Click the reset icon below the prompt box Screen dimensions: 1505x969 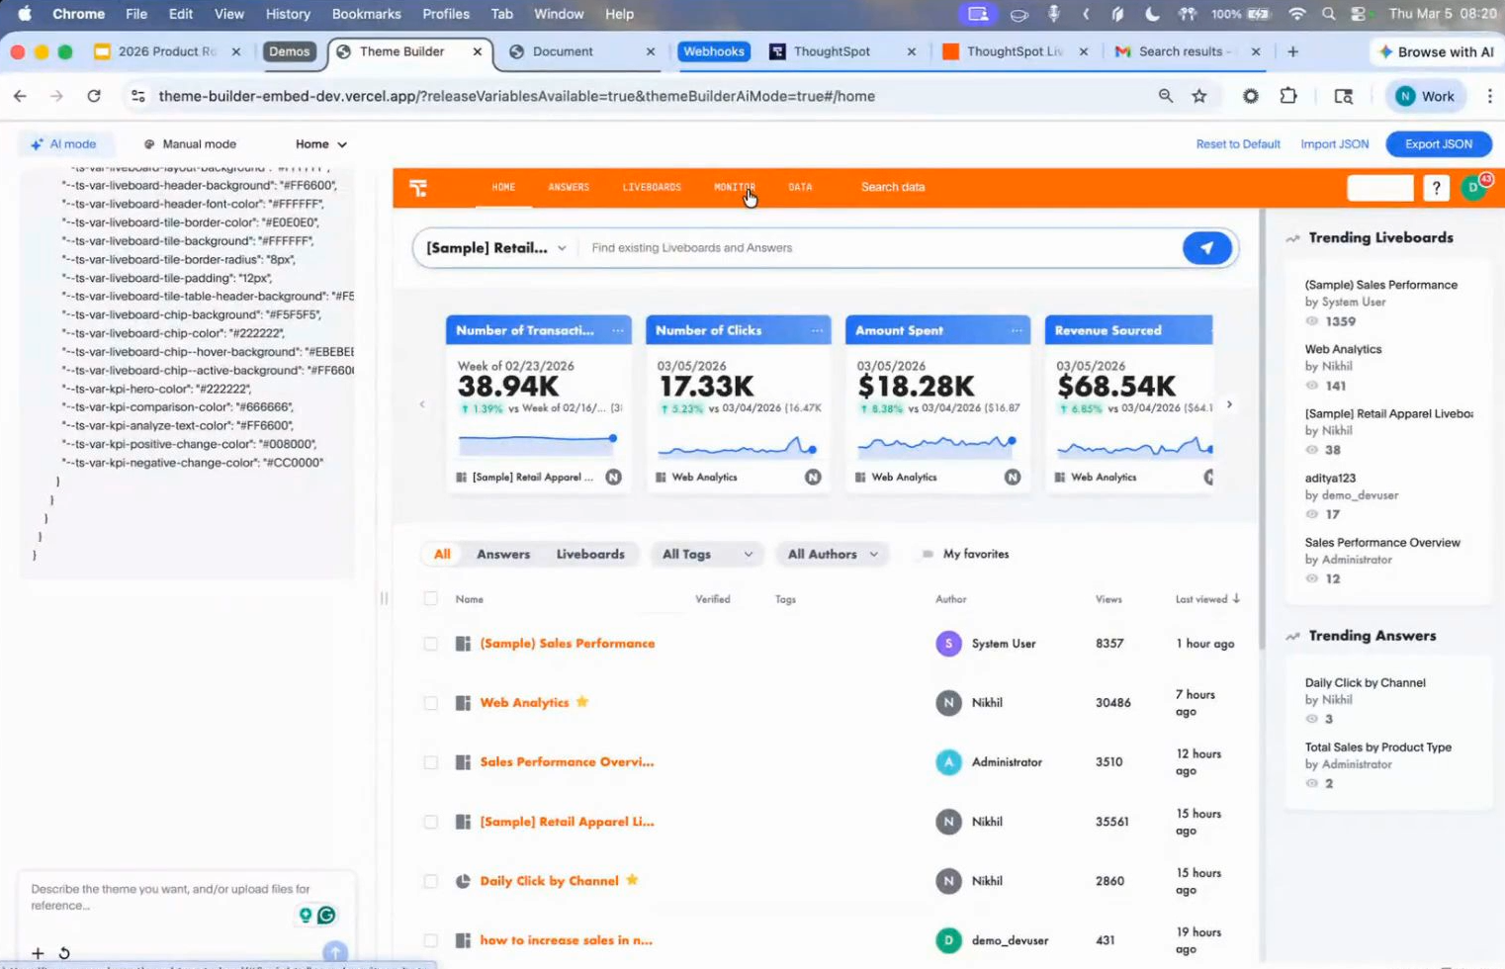click(64, 953)
